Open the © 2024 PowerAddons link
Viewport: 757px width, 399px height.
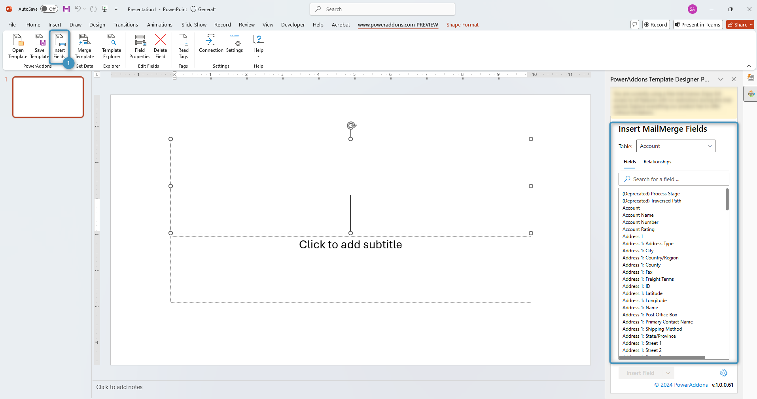point(681,385)
